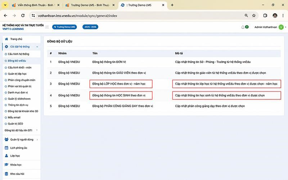Viewport: 288px width, 180px height.
Task: Click the Lịch phòng ảo calendar icon
Action: click(x=6, y=148)
